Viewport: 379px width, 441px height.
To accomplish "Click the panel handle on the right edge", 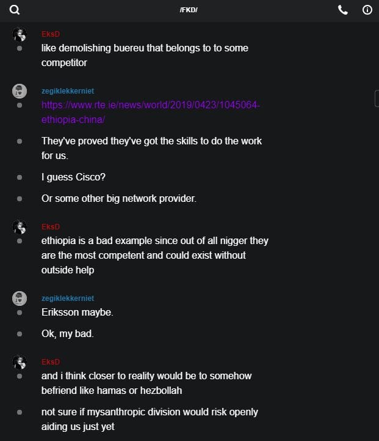I will pos(377,98).
